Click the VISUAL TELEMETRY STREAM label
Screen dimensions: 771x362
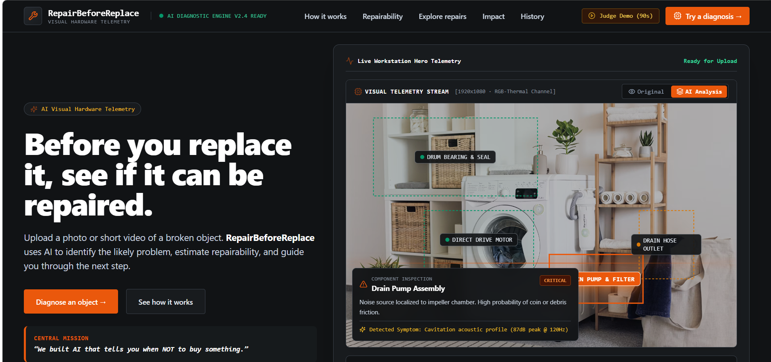(407, 92)
